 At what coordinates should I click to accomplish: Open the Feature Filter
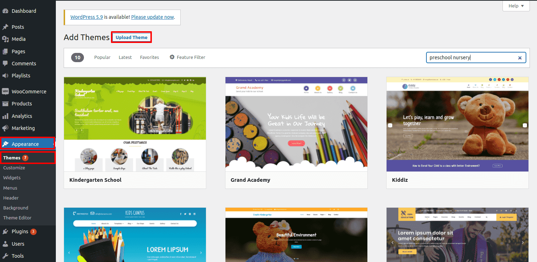187,57
